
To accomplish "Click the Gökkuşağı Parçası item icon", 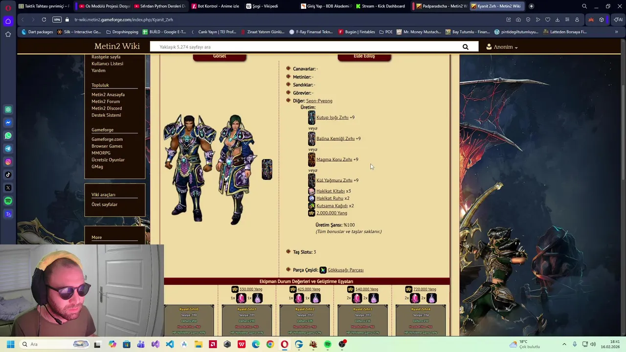I will tap(323, 270).
